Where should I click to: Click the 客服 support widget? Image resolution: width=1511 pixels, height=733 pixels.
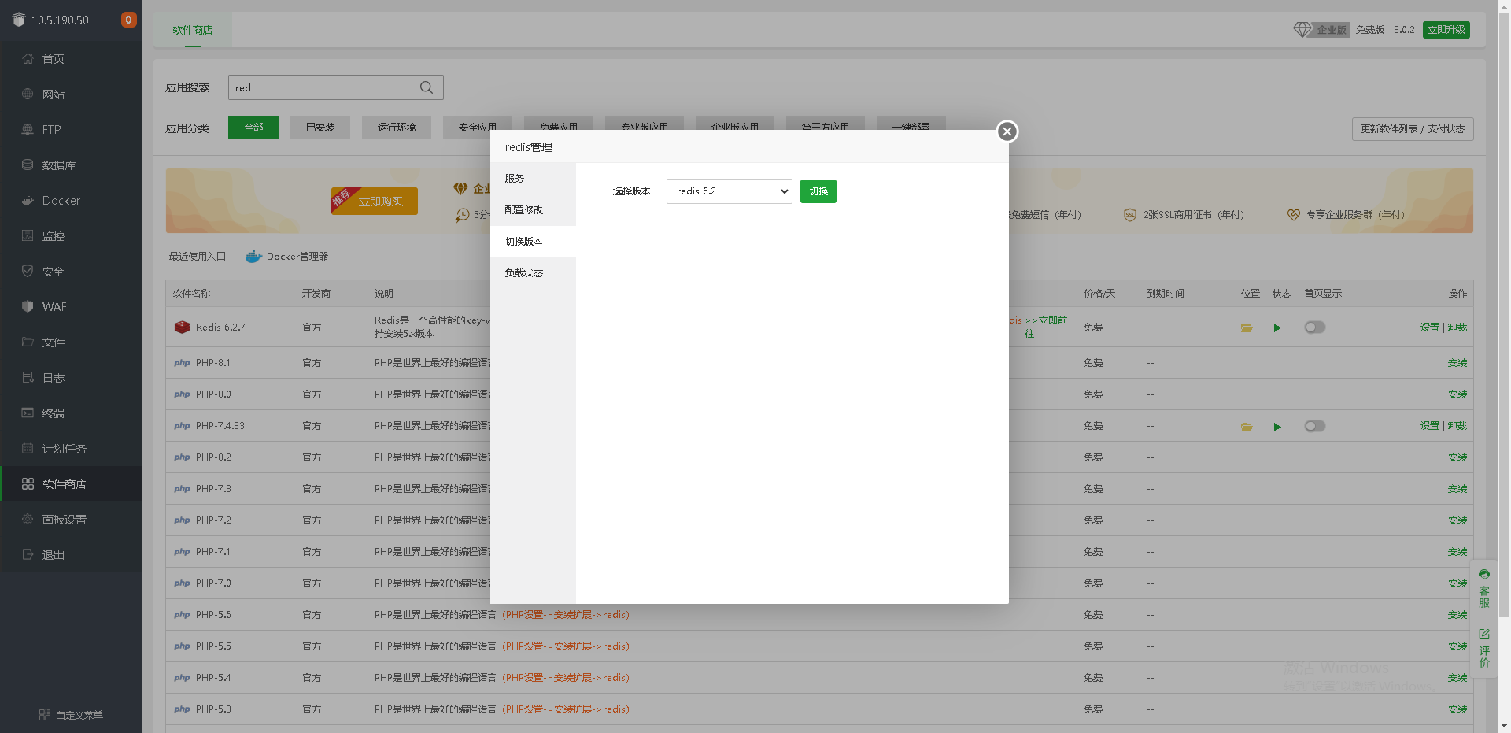point(1483,589)
